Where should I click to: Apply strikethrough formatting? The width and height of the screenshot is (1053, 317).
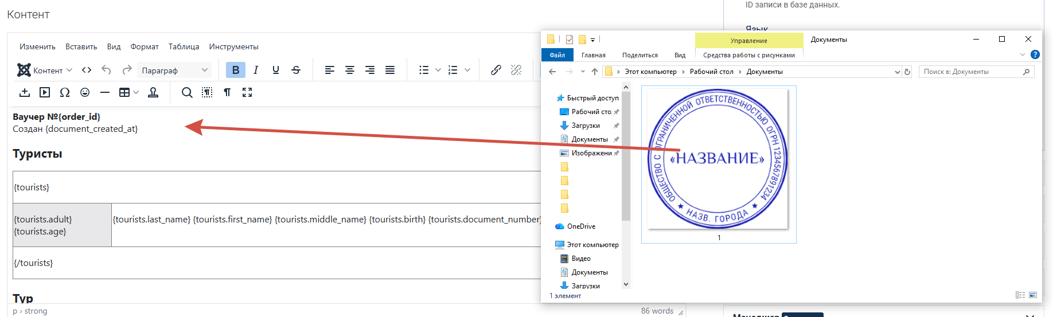click(x=296, y=70)
